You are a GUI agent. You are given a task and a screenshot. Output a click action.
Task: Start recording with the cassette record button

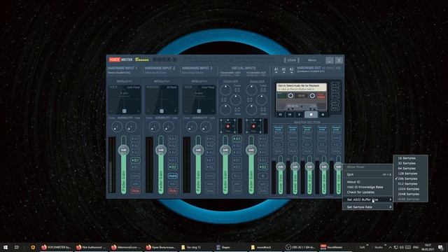(x=323, y=115)
